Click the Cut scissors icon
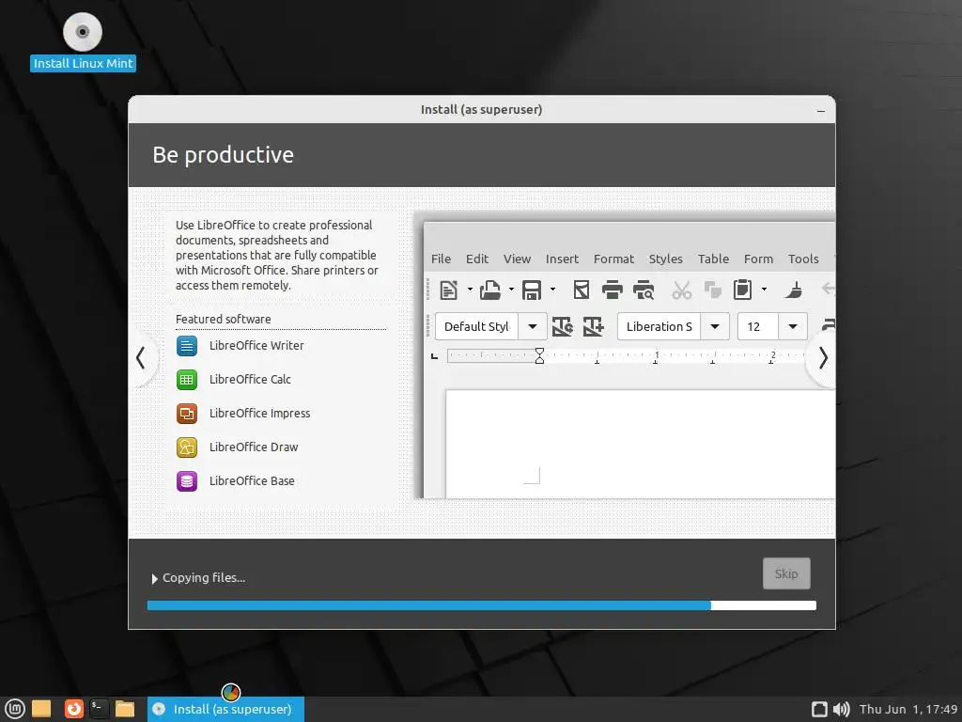 point(681,290)
